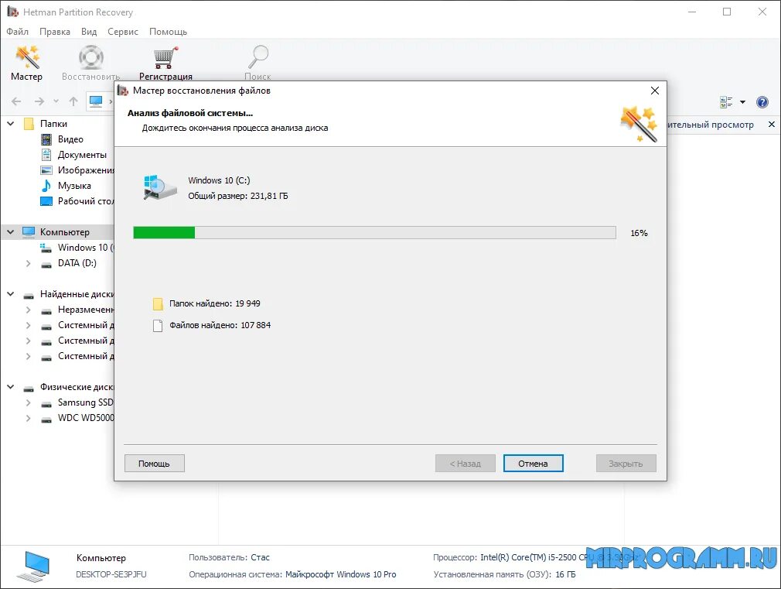Collapse the Физические диски section
781x589 pixels.
tap(11, 387)
